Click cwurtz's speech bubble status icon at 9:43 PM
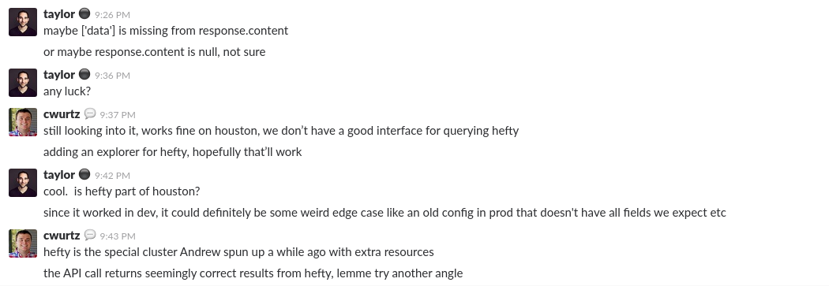The image size is (829, 286). coord(90,236)
